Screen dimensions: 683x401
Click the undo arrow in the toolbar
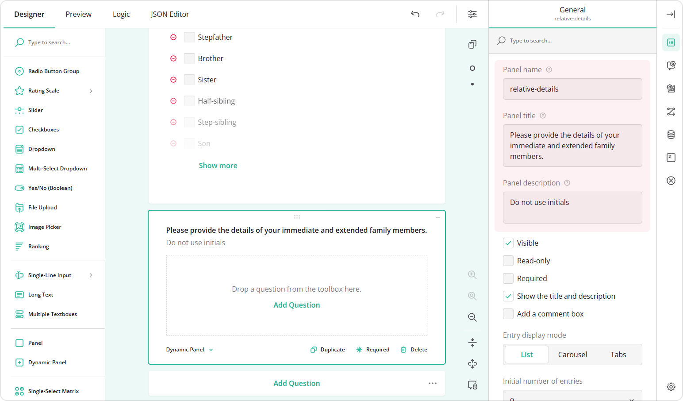(x=415, y=14)
